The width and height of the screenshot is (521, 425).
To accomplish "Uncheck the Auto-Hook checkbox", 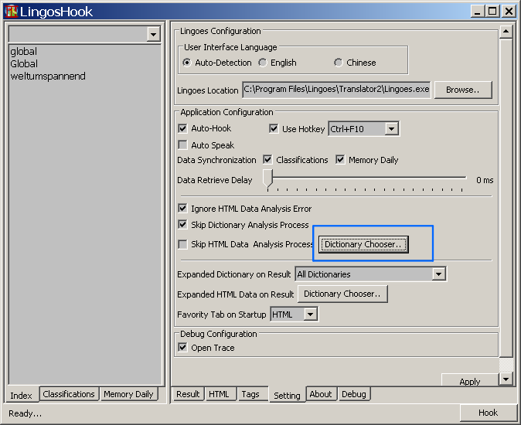I will click(182, 128).
